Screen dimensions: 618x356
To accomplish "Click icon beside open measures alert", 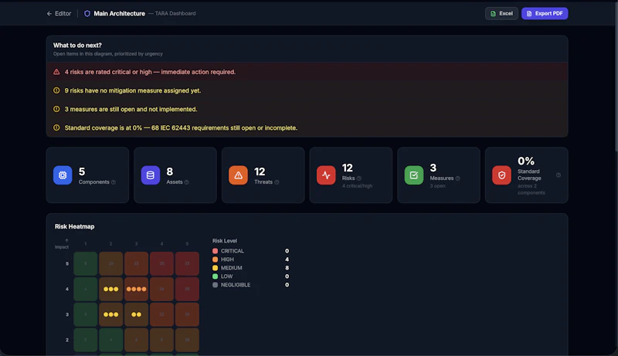I will (x=56, y=109).
